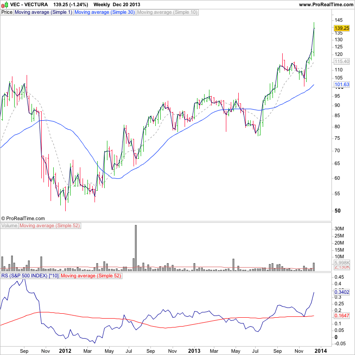Click the 0.3402 relative strength value tag

(x=342, y=292)
